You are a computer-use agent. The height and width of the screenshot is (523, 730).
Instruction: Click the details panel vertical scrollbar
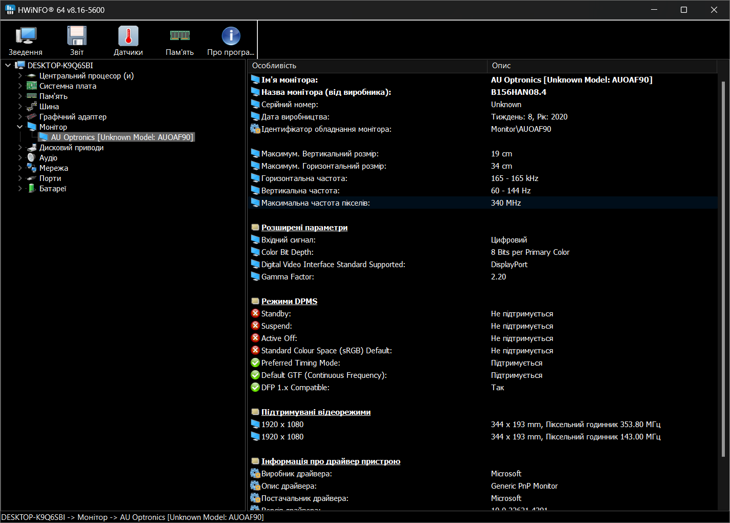723,269
